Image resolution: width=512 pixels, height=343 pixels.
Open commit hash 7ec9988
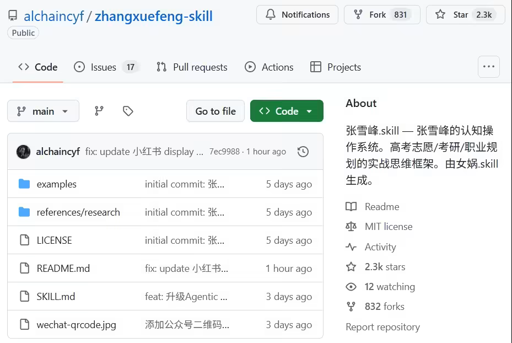(x=224, y=152)
